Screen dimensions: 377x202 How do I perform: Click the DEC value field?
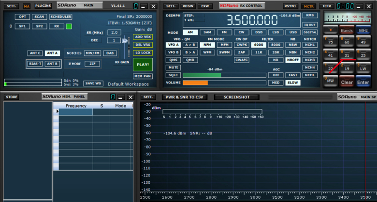pyautogui.click(x=114, y=40)
